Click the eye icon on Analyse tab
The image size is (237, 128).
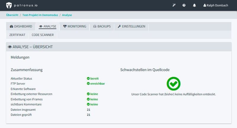click(x=41, y=26)
